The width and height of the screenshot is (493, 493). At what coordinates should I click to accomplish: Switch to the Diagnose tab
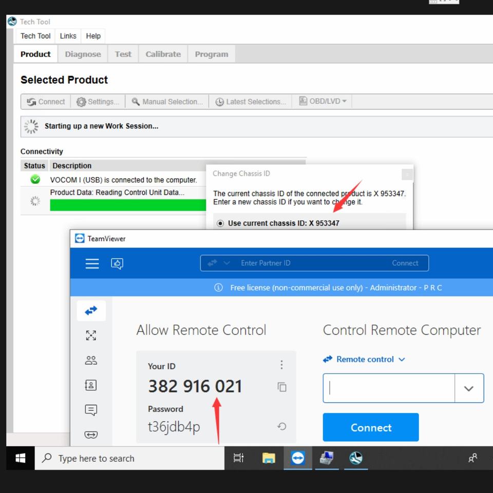click(x=83, y=54)
